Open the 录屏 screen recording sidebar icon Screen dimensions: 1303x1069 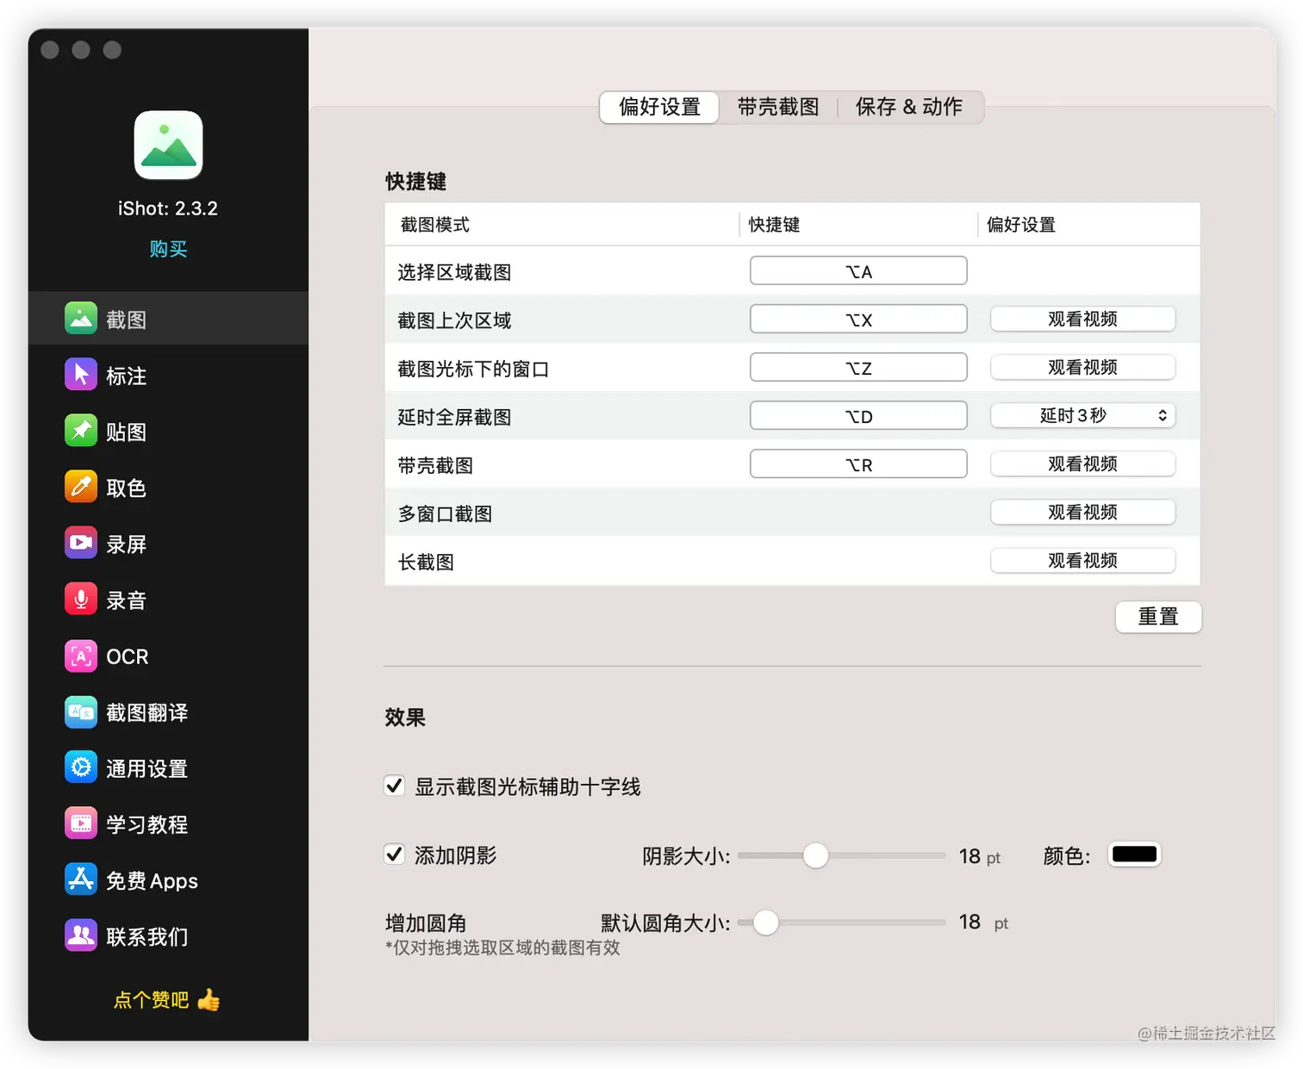(x=81, y=544)
